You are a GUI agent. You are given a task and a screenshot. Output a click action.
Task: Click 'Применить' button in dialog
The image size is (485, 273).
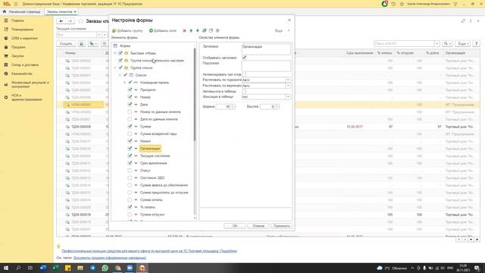pos(281,226)
